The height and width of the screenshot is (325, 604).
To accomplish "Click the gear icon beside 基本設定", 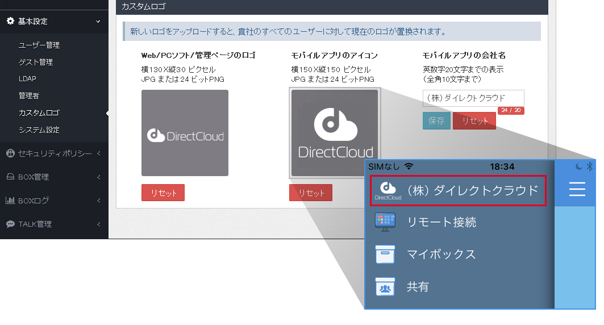I will click(10, 21).
